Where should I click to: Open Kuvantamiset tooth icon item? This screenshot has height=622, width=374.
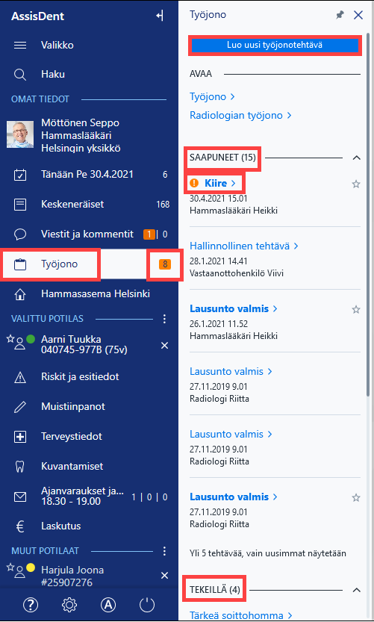pyautogui.click(x=20, y=467)
